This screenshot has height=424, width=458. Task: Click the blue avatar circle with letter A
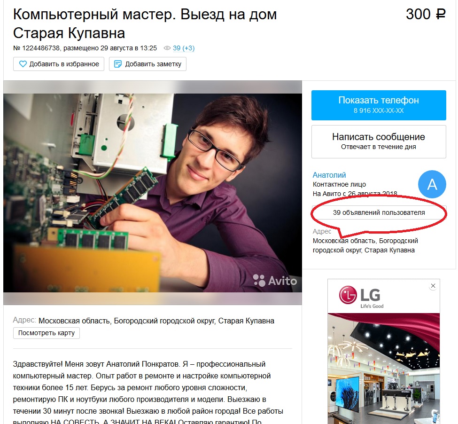(432, 184)
